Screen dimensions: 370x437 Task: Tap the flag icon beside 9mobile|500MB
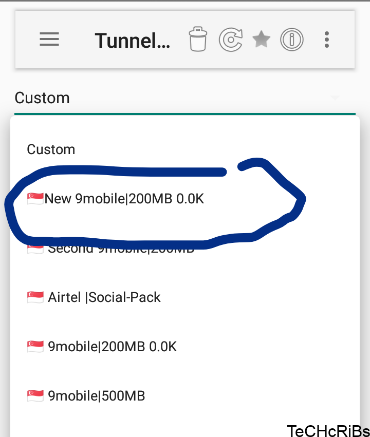point(34,396)
